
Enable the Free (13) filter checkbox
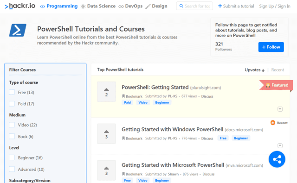(12, 92)
